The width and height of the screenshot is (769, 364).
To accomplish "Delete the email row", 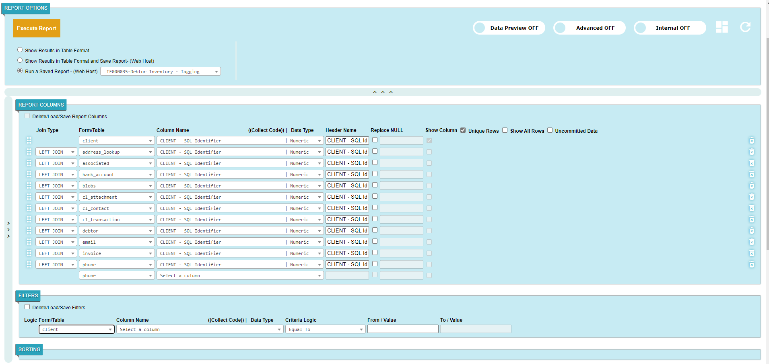I will tap(751, 242).
